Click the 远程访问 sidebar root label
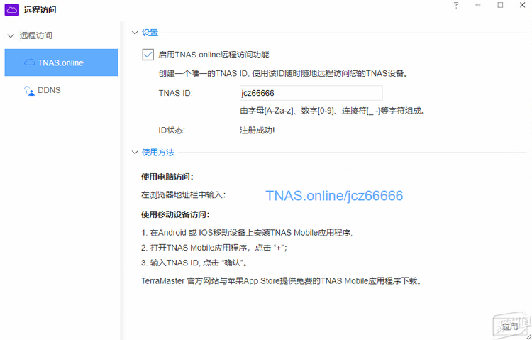Viewport: 532px width, 340px height. point(36,35)
